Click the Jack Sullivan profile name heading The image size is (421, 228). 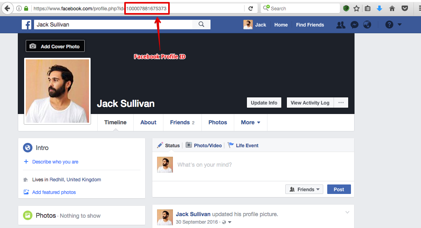(126, 103)
